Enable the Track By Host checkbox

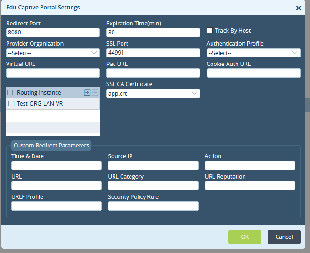pos(210,31)
